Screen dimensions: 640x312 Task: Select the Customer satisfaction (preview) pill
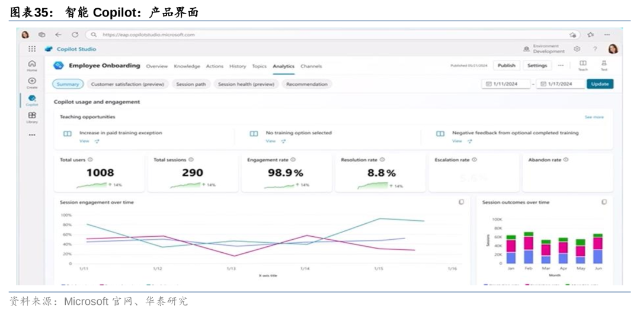pyautogui.click(x=127, y=84)
